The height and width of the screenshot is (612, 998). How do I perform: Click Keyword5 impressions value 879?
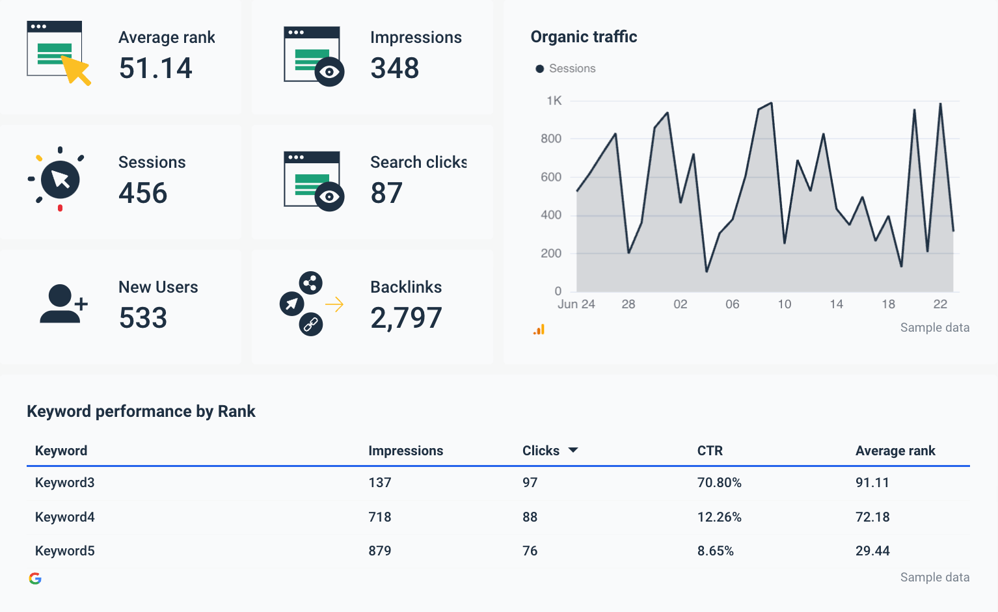[x=380, y=551]
